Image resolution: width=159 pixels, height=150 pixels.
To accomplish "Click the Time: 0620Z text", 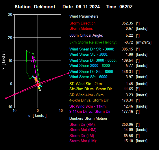I will tap(119, 7).
